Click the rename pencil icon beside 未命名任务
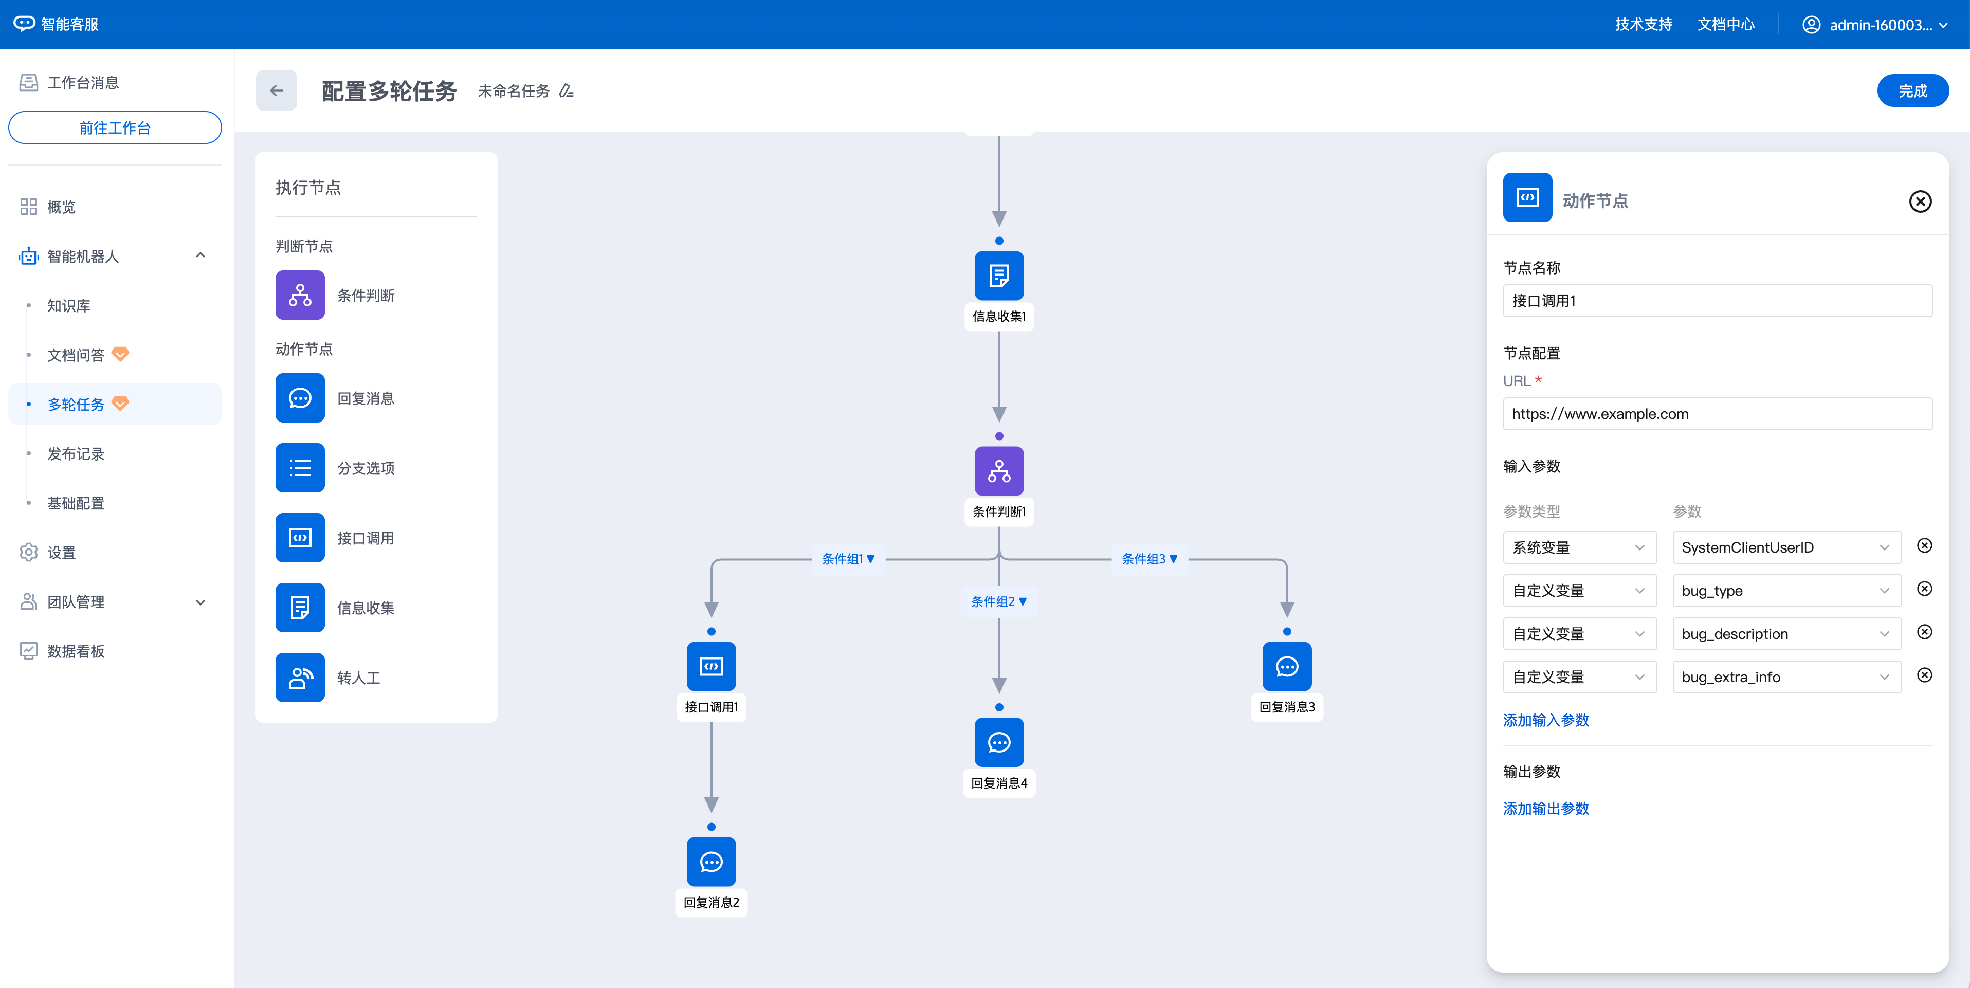Screen dimensions: 1970x988 tap(566, 91)
